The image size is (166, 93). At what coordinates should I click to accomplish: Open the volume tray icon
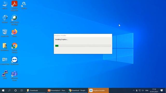pos(143,90)
